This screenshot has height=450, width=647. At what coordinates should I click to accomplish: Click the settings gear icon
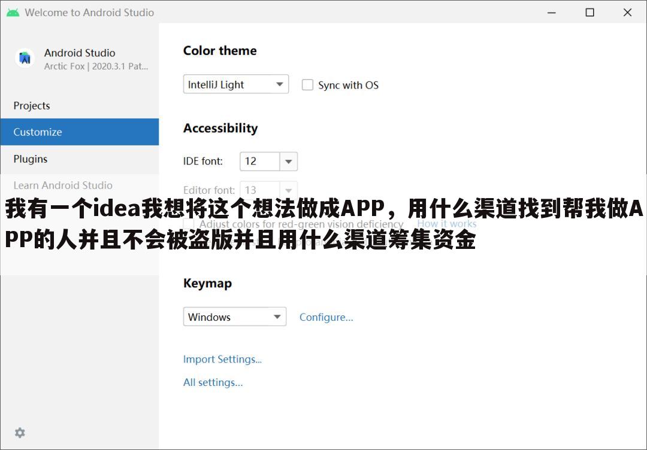point(20,433)
